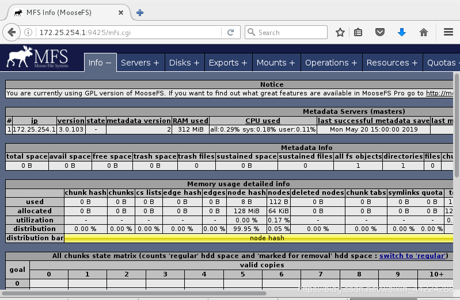
Task: Click the address bar URL field
Action: pyautogui.click(x=129, y=32)
